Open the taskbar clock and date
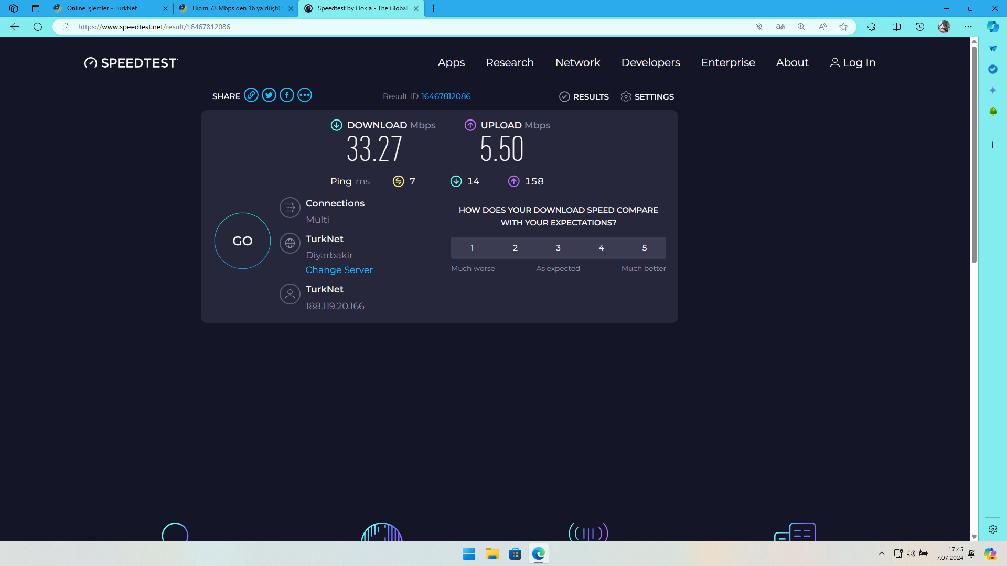The height and width of the screenshot is (566, 1007). [950, 553]
